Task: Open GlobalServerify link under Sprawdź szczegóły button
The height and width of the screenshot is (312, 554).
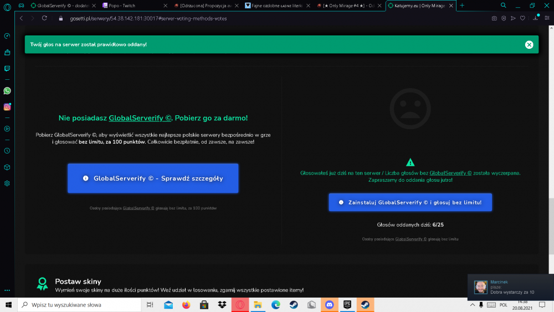Action: pyautogui.click(x=138, y=208)
